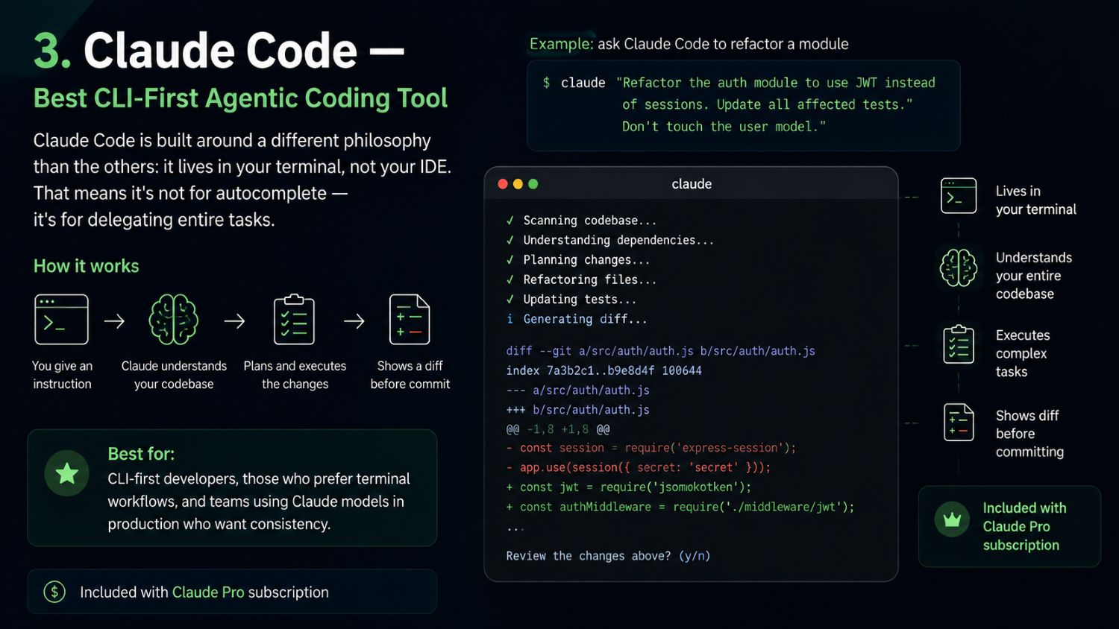Click the diff file icon beside 'Shows diff before committing'

(x=959, y=423)
